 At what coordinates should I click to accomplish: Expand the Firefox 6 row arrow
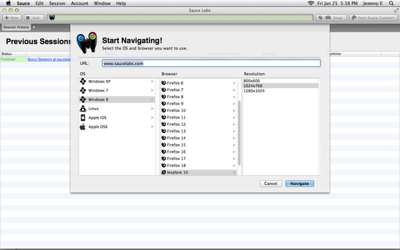point(234,83)
